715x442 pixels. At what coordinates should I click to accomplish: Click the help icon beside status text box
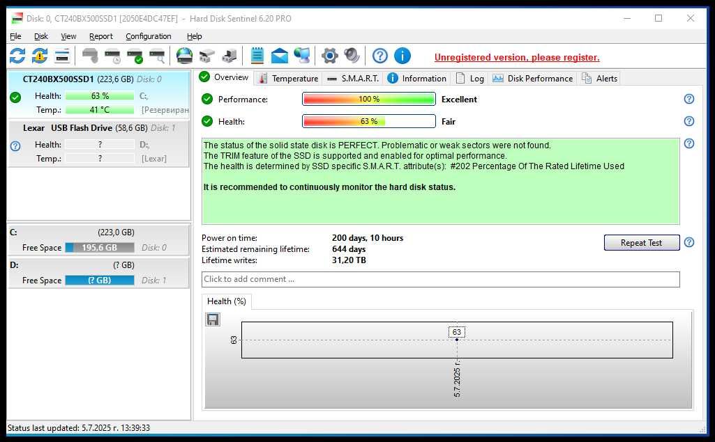point(689,143)
